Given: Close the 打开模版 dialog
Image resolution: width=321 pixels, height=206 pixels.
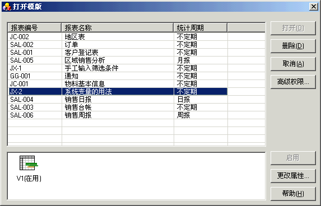Looking at the screenshot, I should pos(313,7).
